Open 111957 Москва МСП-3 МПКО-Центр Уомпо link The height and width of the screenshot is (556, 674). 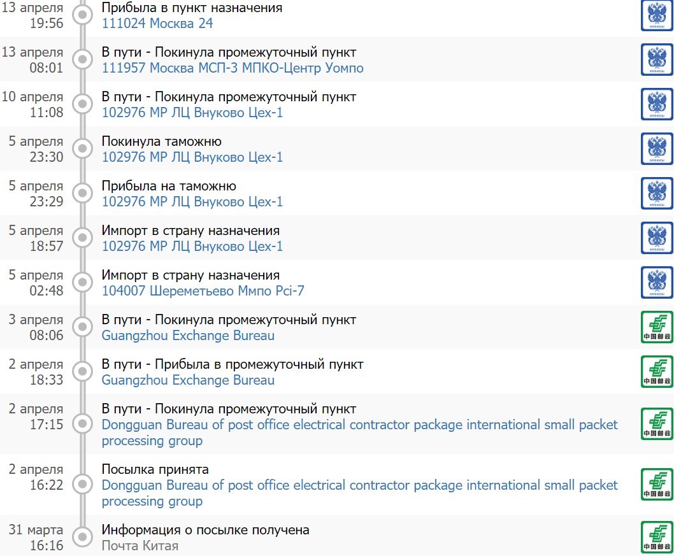233,68
